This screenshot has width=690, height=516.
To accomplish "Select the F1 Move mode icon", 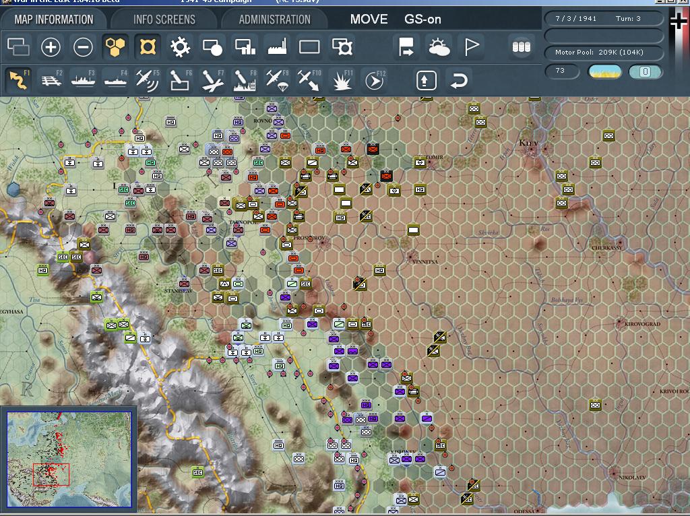I will 18,80.
